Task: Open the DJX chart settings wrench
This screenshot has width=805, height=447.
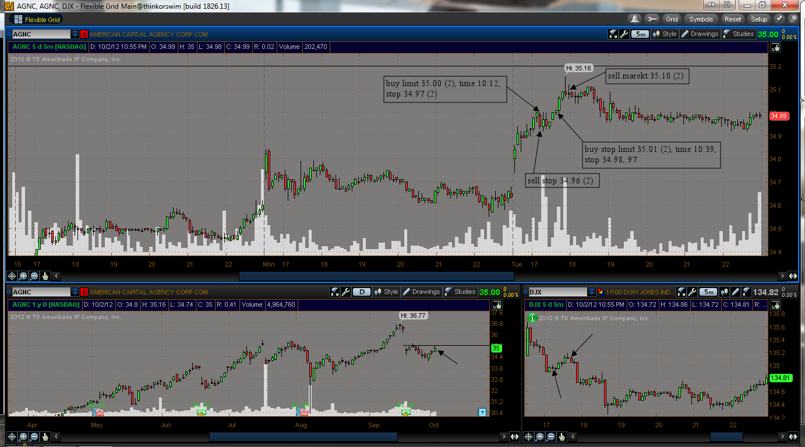Action: (692, 292)
